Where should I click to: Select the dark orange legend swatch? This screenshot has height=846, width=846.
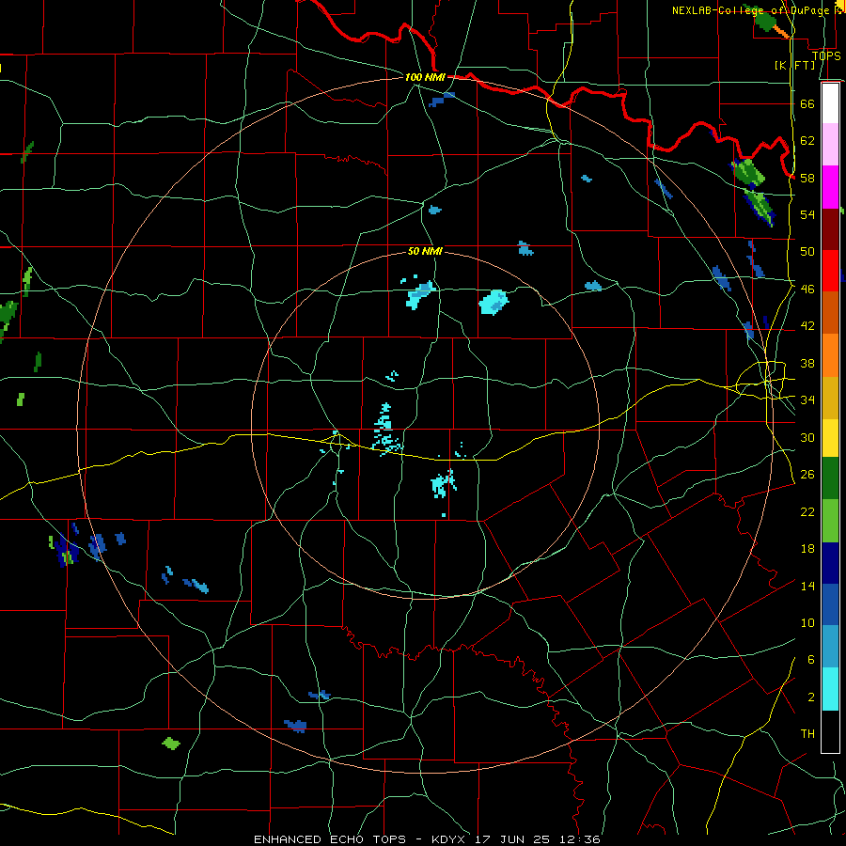click(830, 313)
